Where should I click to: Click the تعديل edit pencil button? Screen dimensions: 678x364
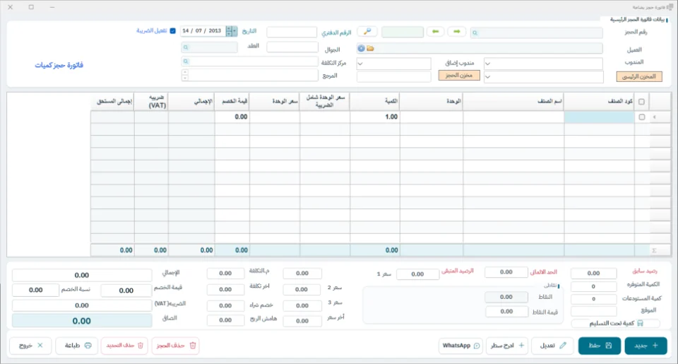(552, 346)
